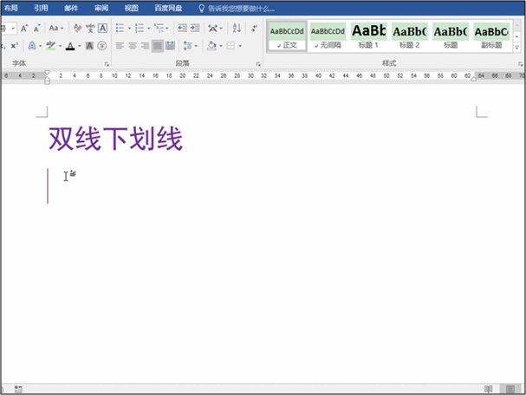Clear all formatting eraser icon
Screen dimensions: 526x395
(77, 29)
